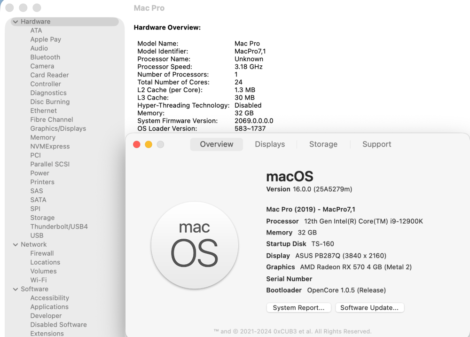The width and height of the screenshot is (470, 337).
Task: Switch to the Overview tab
Action: click(216, 144)
